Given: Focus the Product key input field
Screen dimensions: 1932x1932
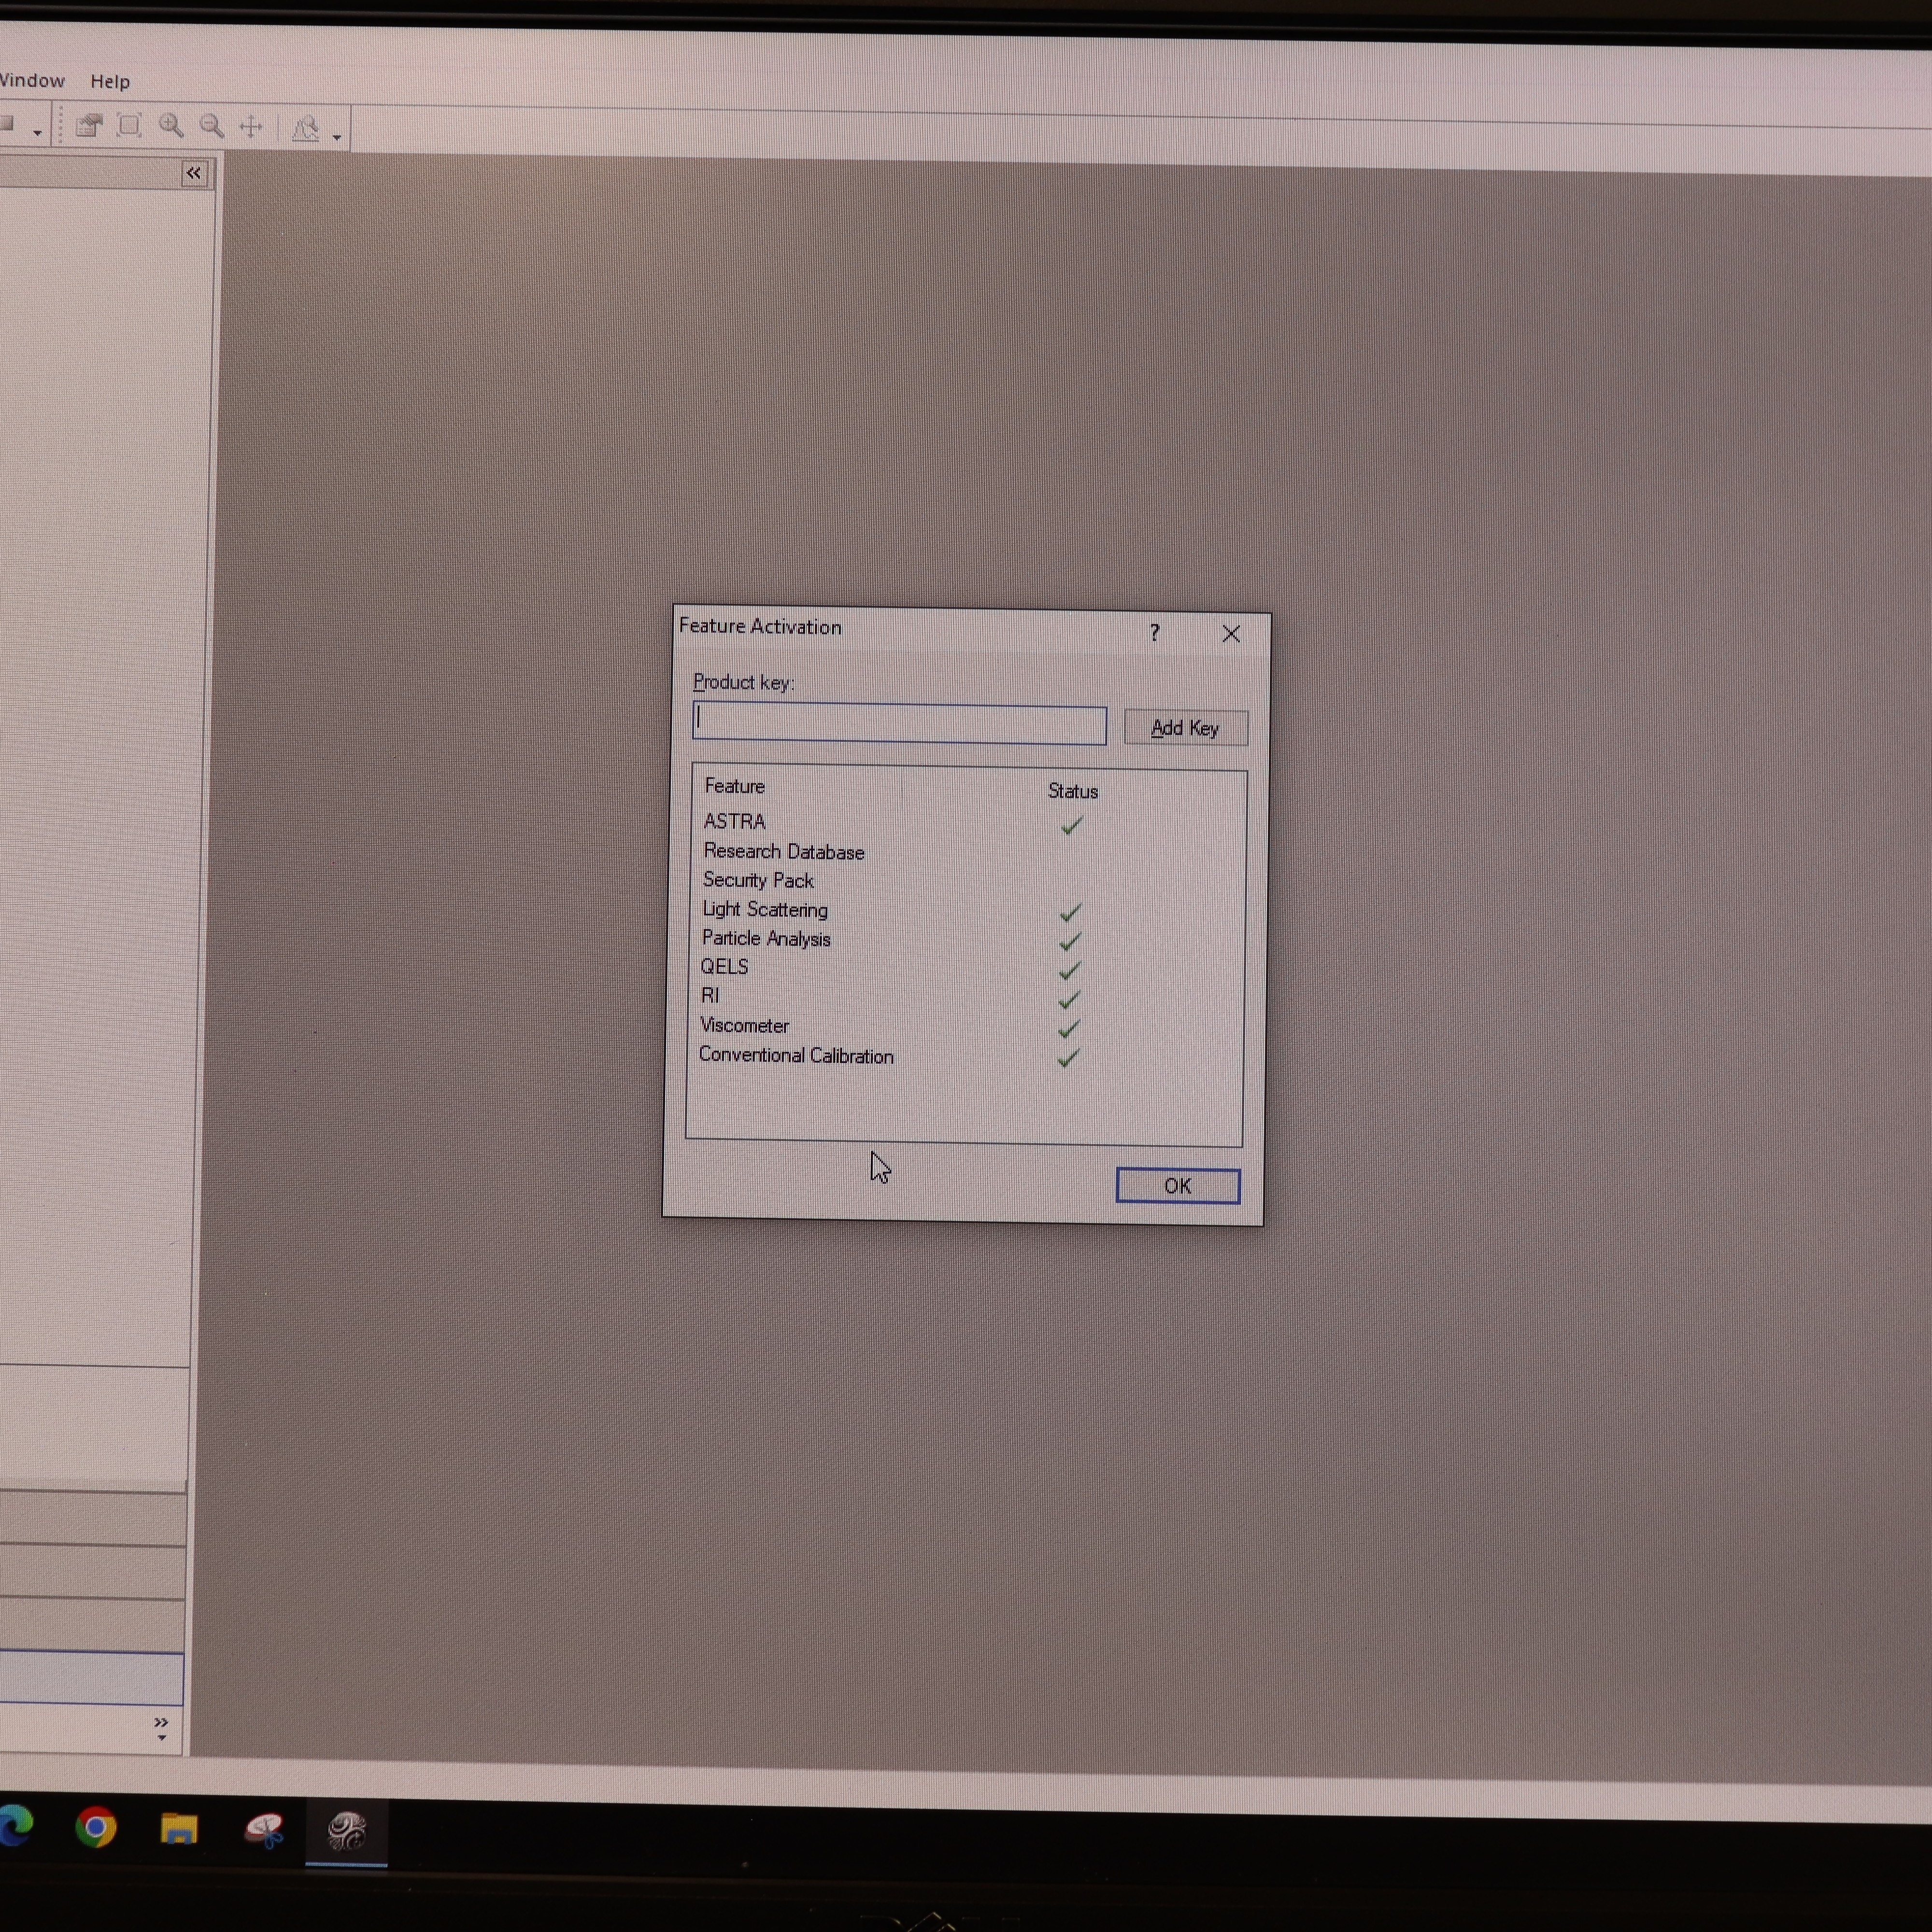Looking at the screenshot, I should click(x=899, y=724).
